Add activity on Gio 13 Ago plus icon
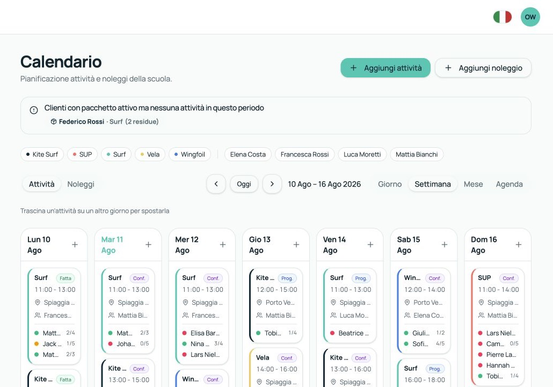This screenshot has height=387, width=553. tap(296, 245)
